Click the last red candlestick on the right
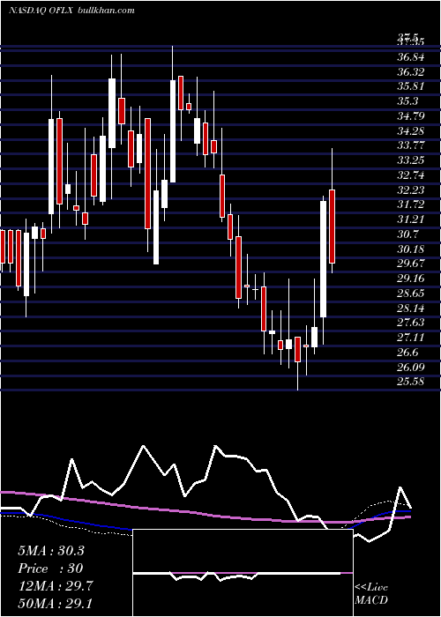441x617 pixels. (332, 227)
